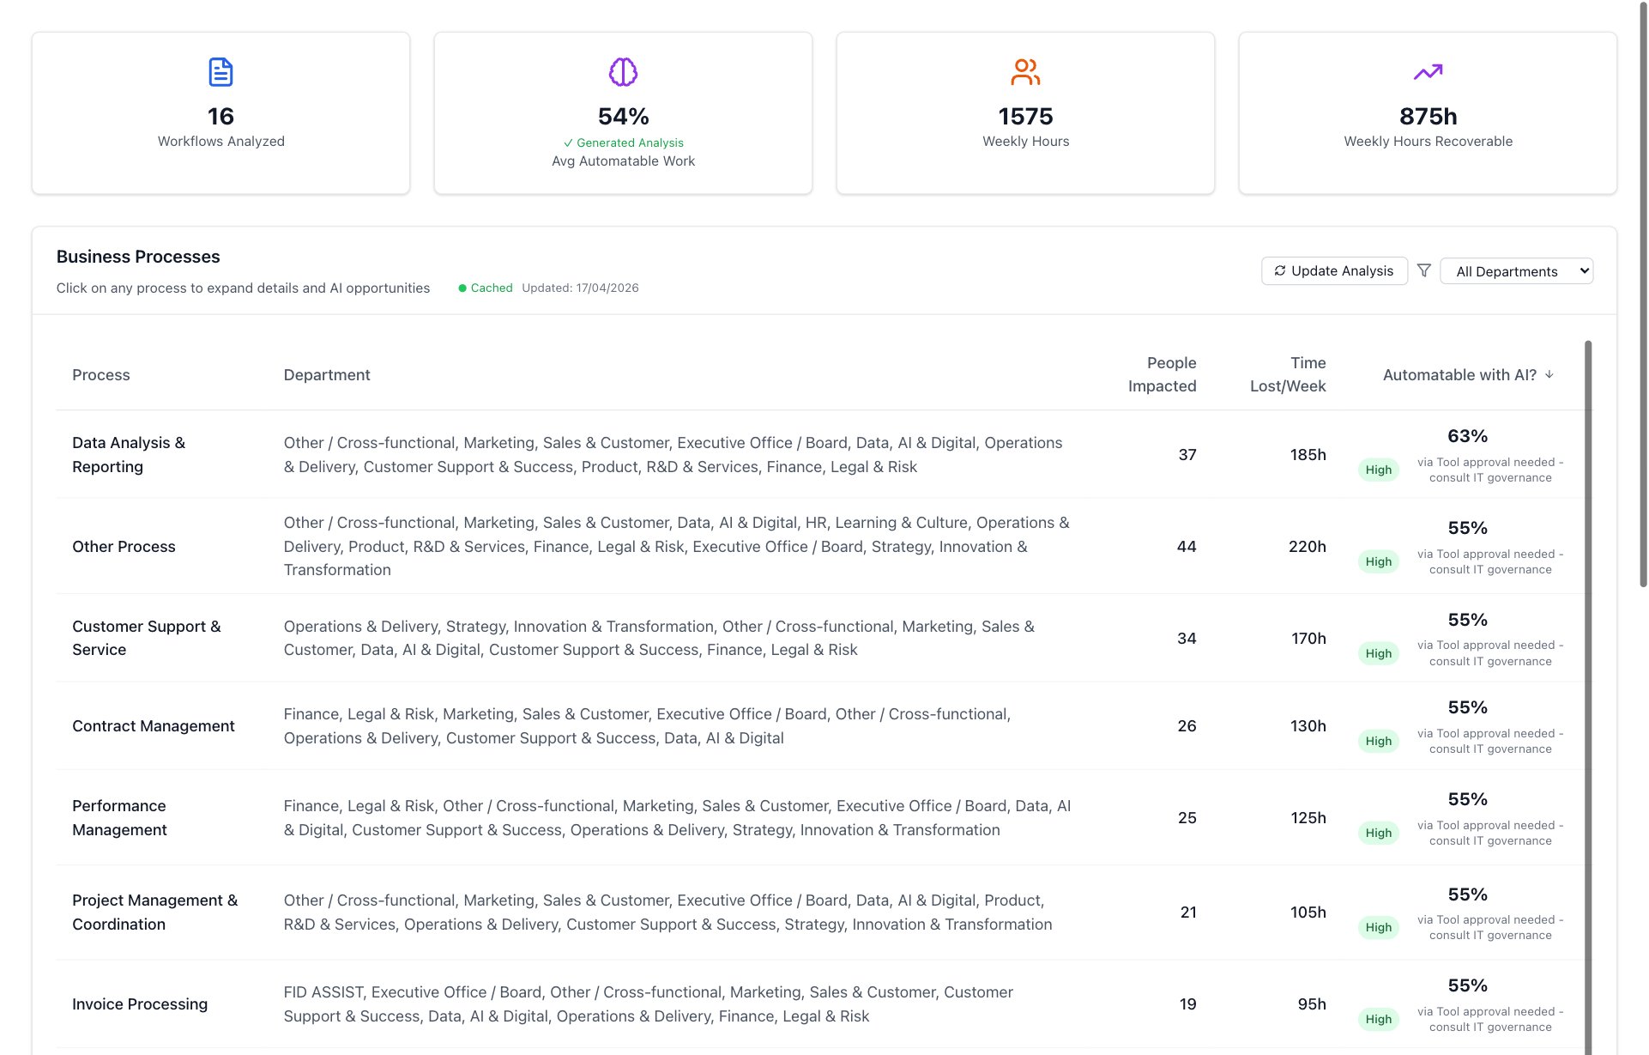Click the 1575 Weekly Hours card

[1025, 113]
